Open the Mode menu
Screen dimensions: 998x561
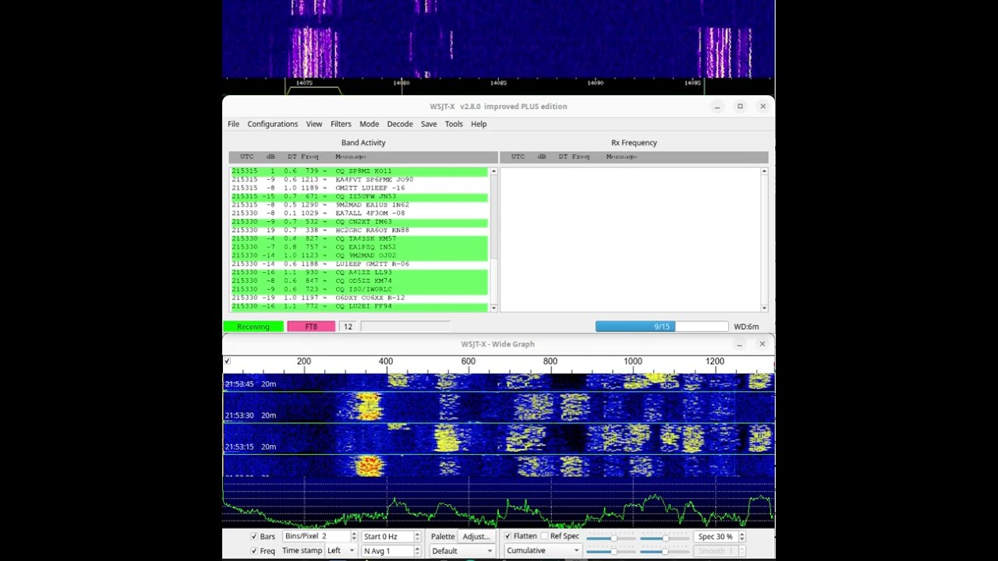pyautogui.click(x=369, y=124)
